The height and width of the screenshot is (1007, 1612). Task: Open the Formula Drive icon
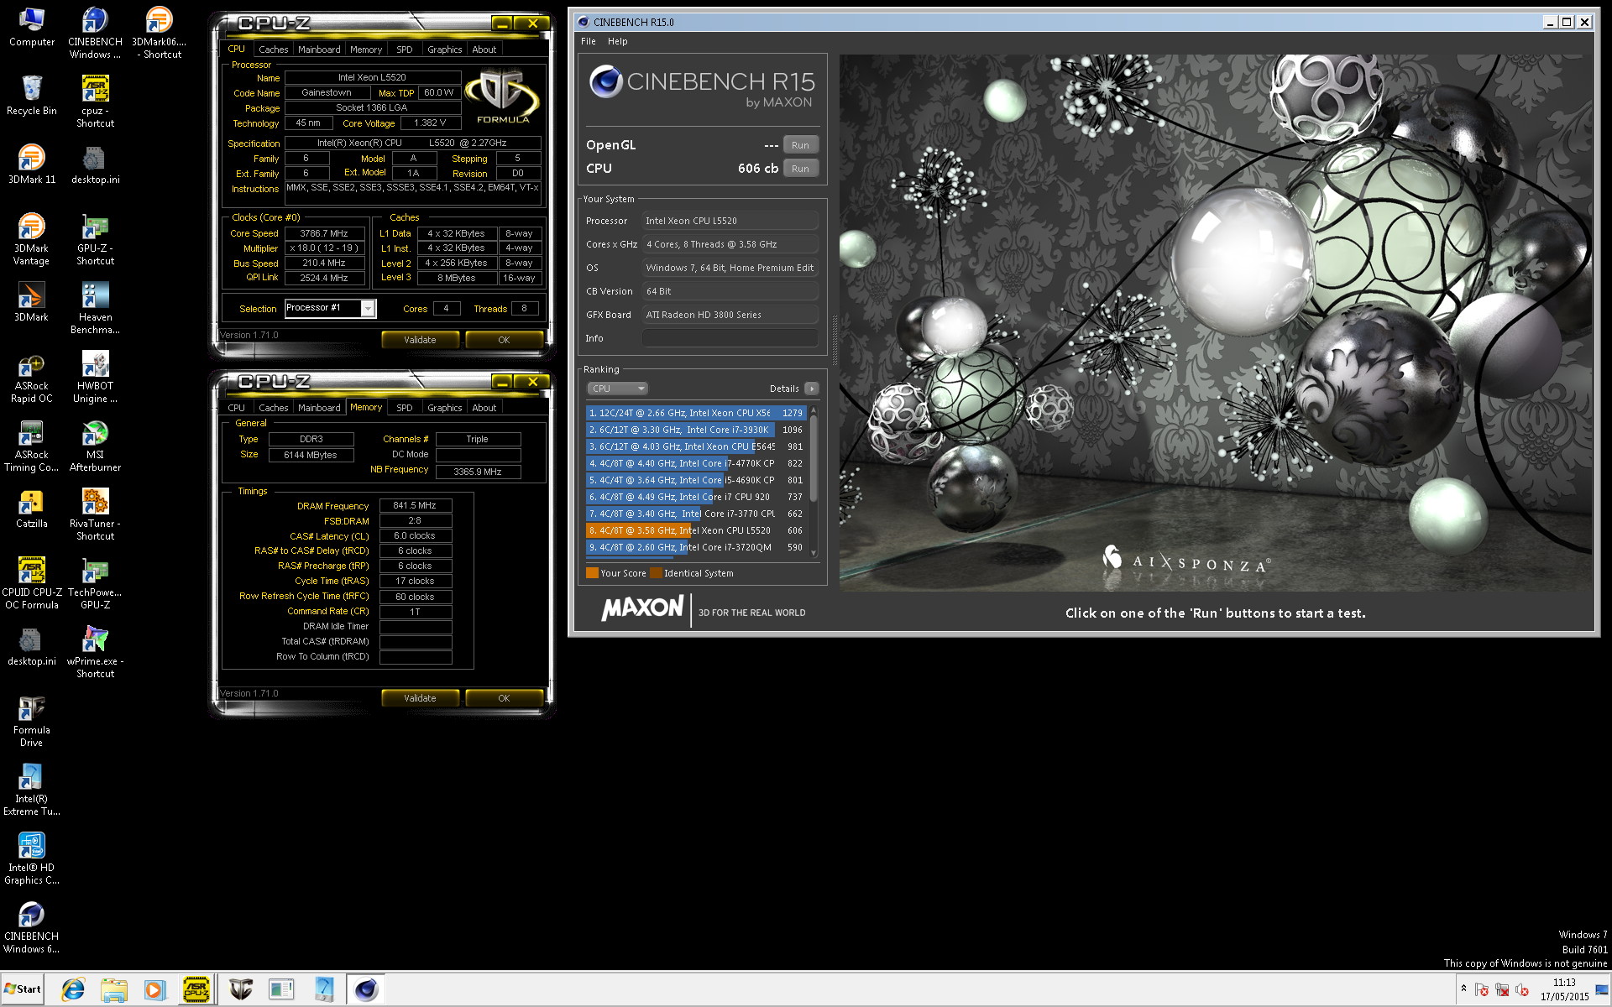click(x=31, y=722)
